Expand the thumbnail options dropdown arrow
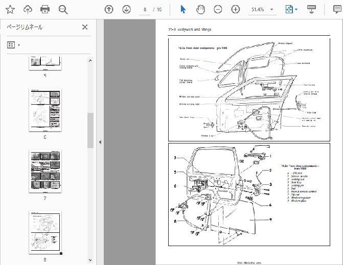The height and width of the screenshot is (265, 343). tap(19, 45)
